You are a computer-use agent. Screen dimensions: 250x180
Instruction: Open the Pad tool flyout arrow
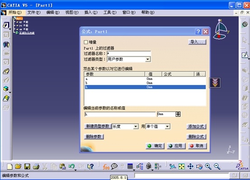[x=10, y=29]
